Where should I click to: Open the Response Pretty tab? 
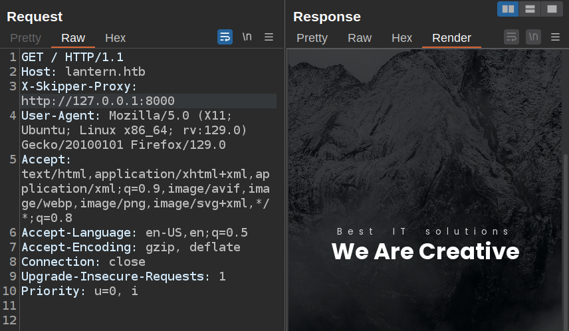pos(312,38)
